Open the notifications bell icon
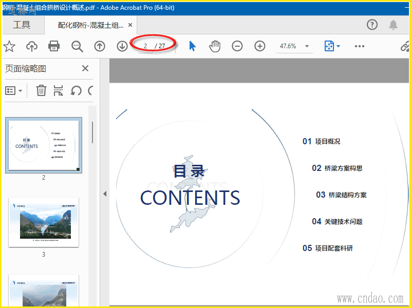411x308 pixels. coord(393,25)
